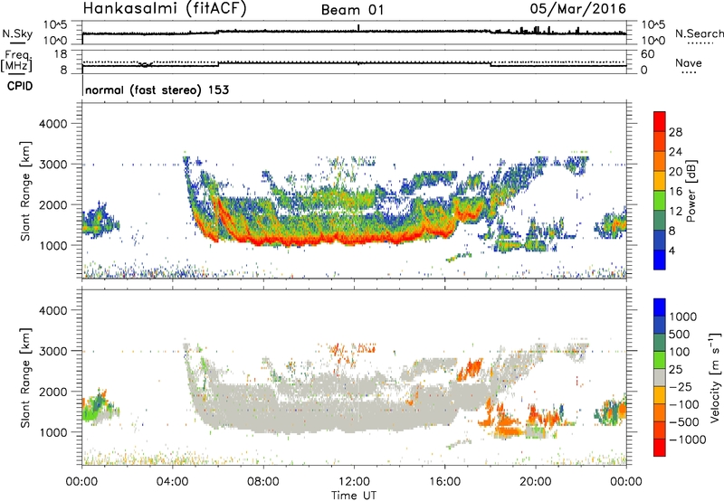Click the normal (fast stereo) 153 text
The width and height of the screenshot is (724, 501).
click(x=157, y=90)
